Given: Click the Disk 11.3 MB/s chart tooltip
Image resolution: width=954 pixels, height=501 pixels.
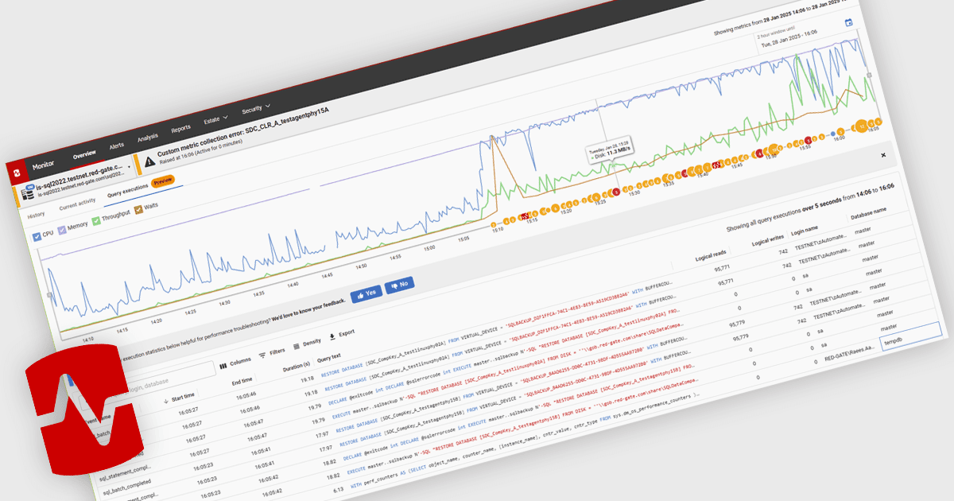Looking at the screenshot, I should 610,150.
